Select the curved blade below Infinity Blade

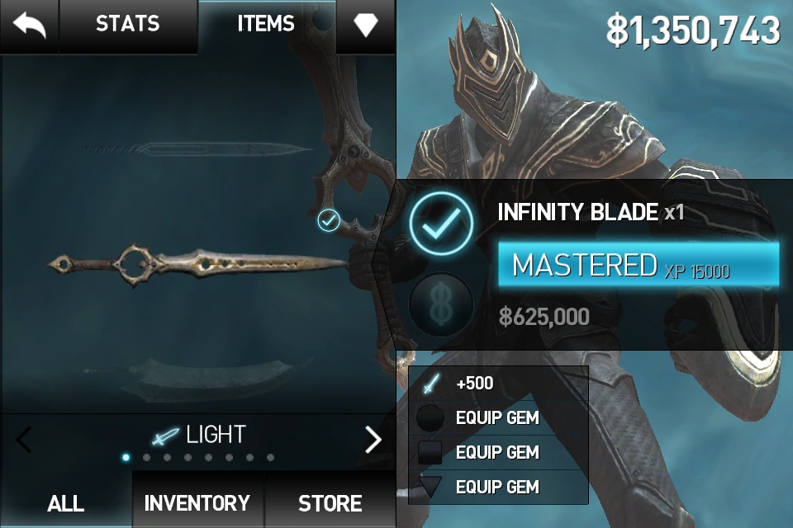click(202, 376)
